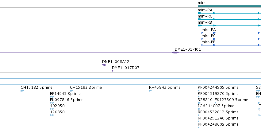Click the FGM314C07.5prime label
261x129 pixels.
click(x=216, y=106)
